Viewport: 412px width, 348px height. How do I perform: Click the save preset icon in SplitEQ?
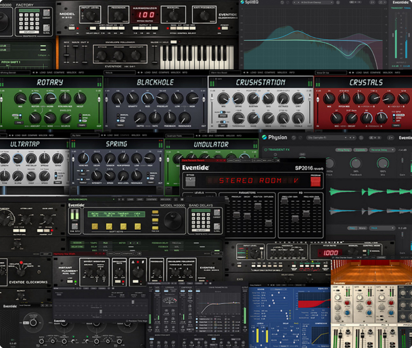tap(338, 2)
